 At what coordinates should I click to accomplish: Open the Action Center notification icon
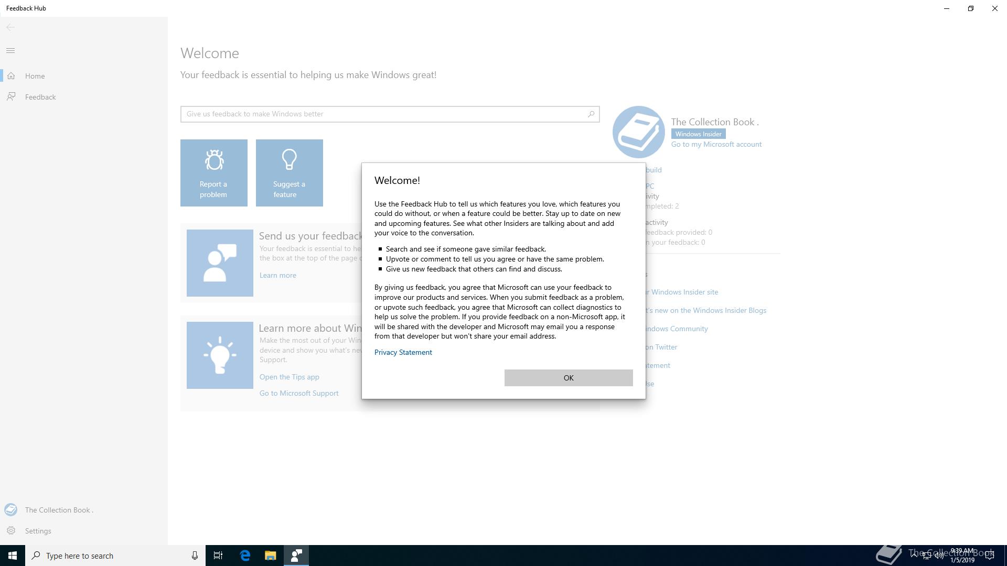[989, 556]
